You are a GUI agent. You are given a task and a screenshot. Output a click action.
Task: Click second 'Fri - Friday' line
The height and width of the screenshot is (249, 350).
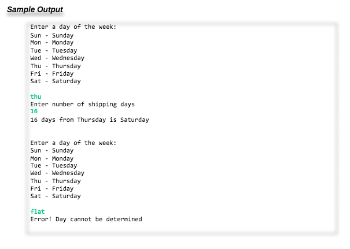pos(52,189)
